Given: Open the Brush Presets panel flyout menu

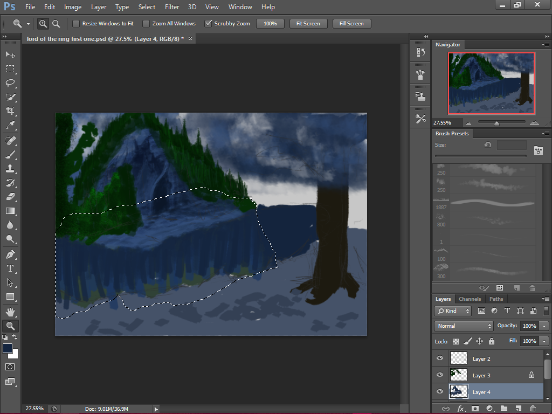Looking at the screenshot, I should point(546,134).
